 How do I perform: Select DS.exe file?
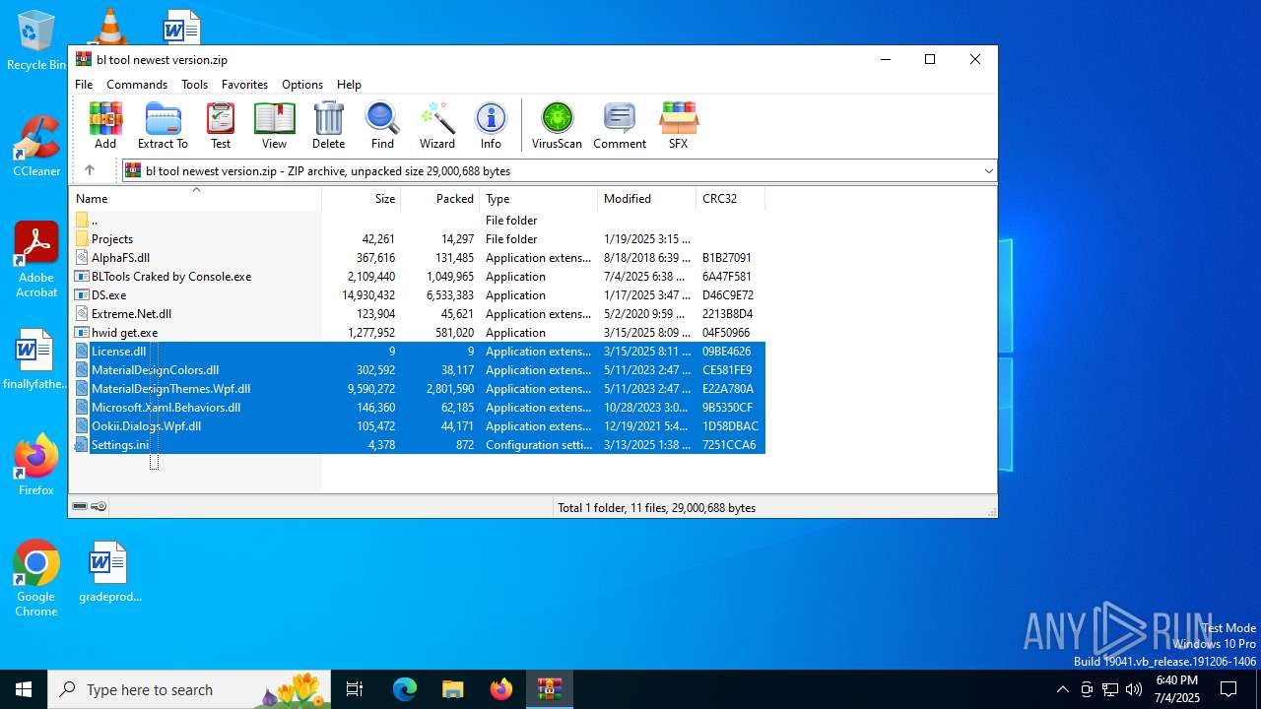[x=419, y=295]
